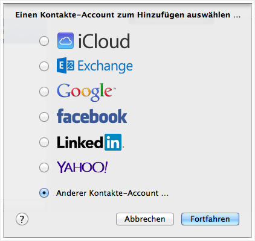Click the colorful Google logo
This screenshot has height=241, width=255.
[86, 92]
